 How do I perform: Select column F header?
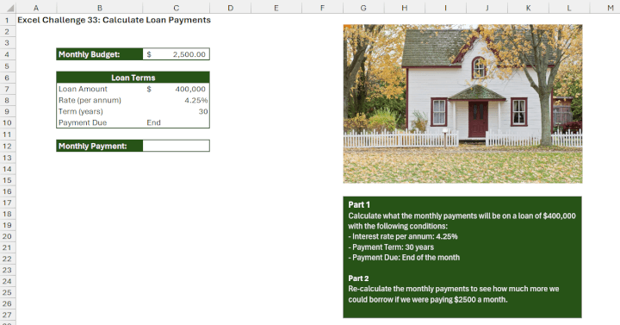[x=323, y=8]
